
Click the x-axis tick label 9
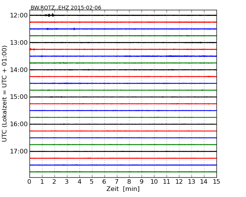[x=142, y=182]
